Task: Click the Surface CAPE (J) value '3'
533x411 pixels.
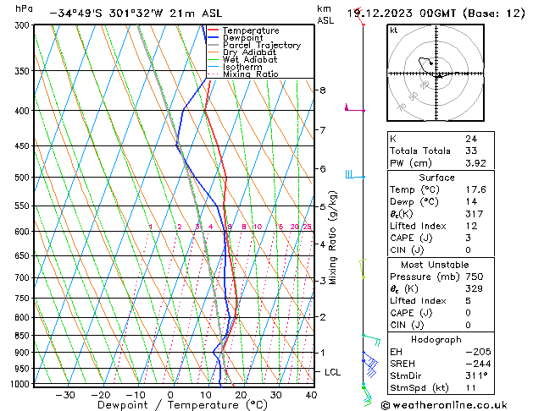Action: [468, 238]
